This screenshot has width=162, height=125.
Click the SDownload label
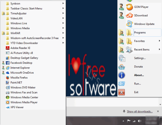point(141,16)
